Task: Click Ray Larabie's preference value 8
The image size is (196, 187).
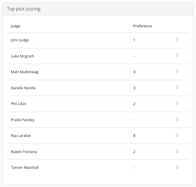Action: pos(134,136)
